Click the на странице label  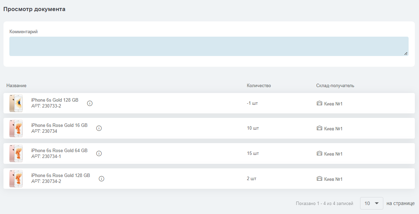pos(401,203)
